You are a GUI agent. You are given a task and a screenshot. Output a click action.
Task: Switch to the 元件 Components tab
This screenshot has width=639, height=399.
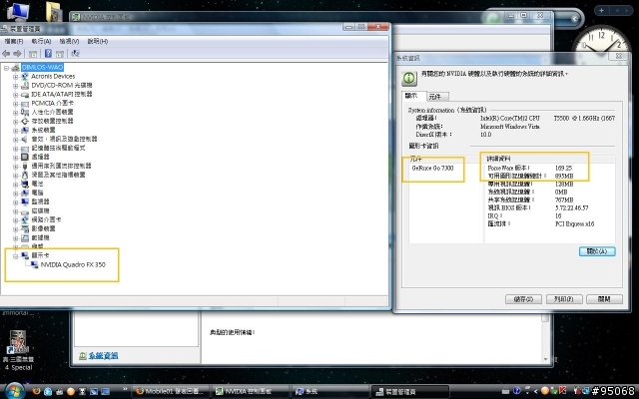(437, 97)
